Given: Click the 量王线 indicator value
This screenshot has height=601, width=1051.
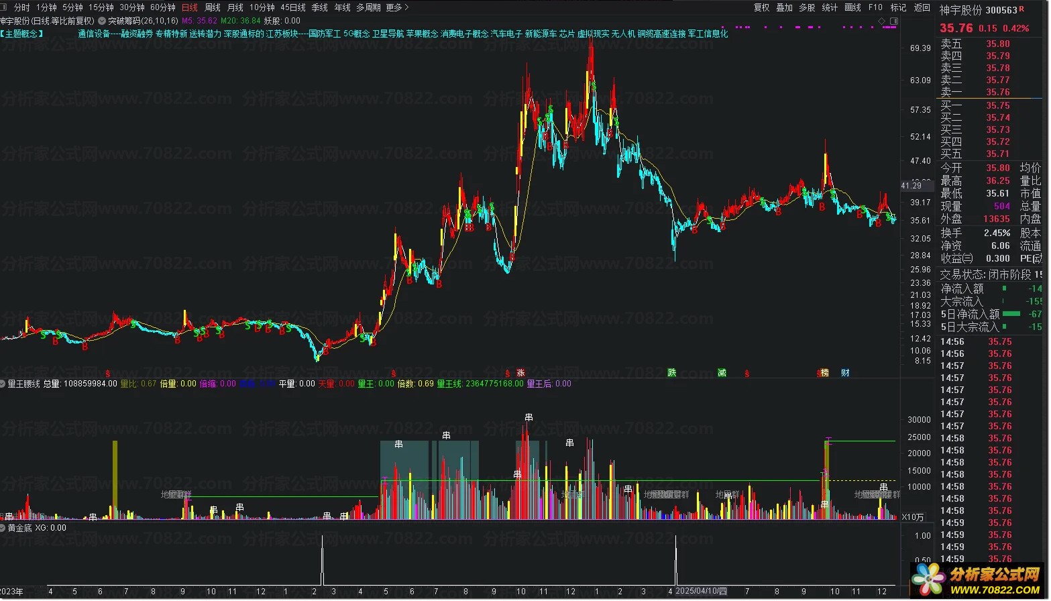Looking at the screenshot, I should click(x=480, y=384).
